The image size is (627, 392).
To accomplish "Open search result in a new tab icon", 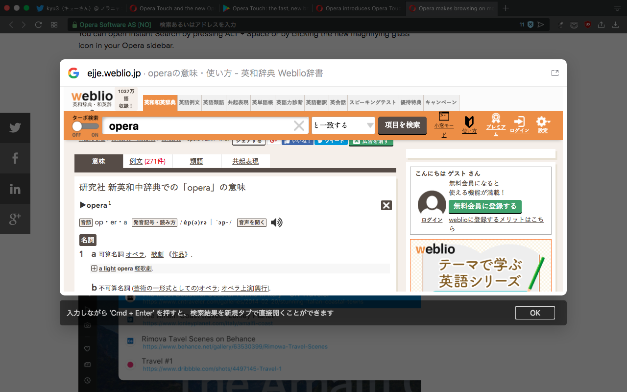I will click(555, 73).
